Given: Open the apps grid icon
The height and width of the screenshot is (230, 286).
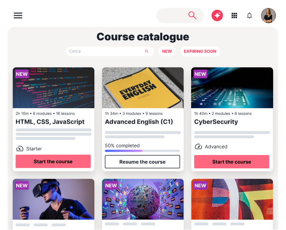Looking at the screenshot, I should (x=234, y=16).
